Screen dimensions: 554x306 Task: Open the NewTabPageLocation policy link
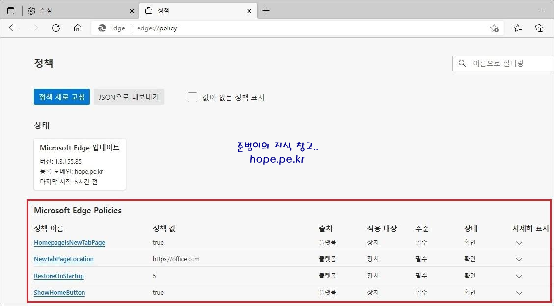[64, 259]
